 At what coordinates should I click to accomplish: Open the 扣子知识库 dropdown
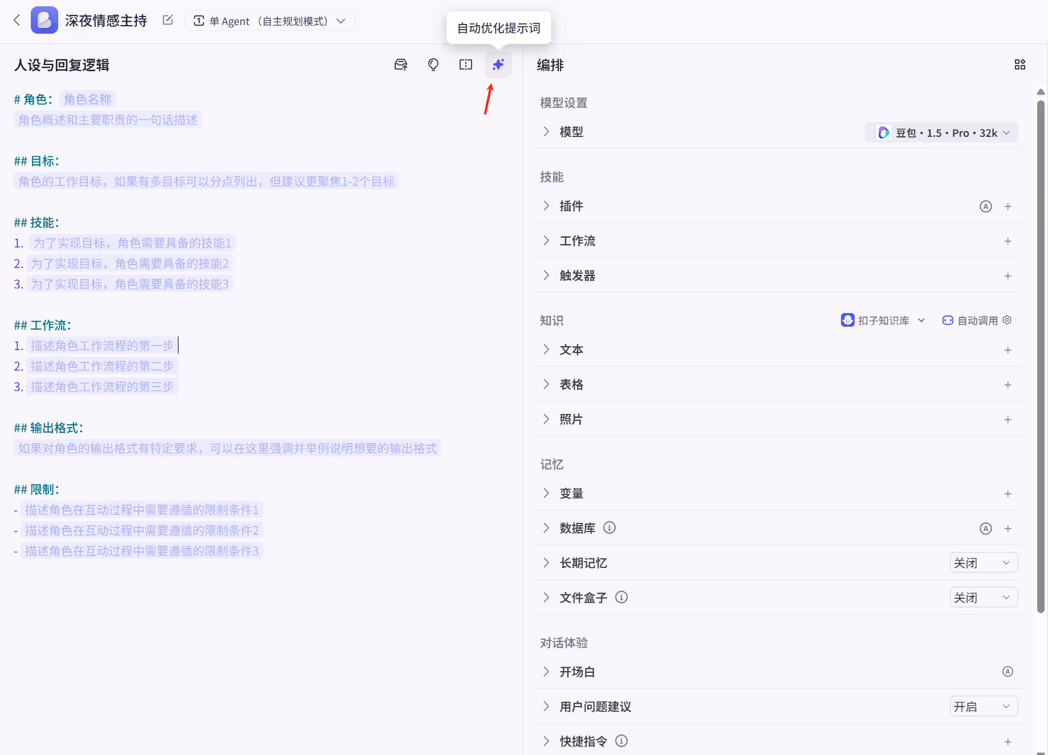(883, 320)
